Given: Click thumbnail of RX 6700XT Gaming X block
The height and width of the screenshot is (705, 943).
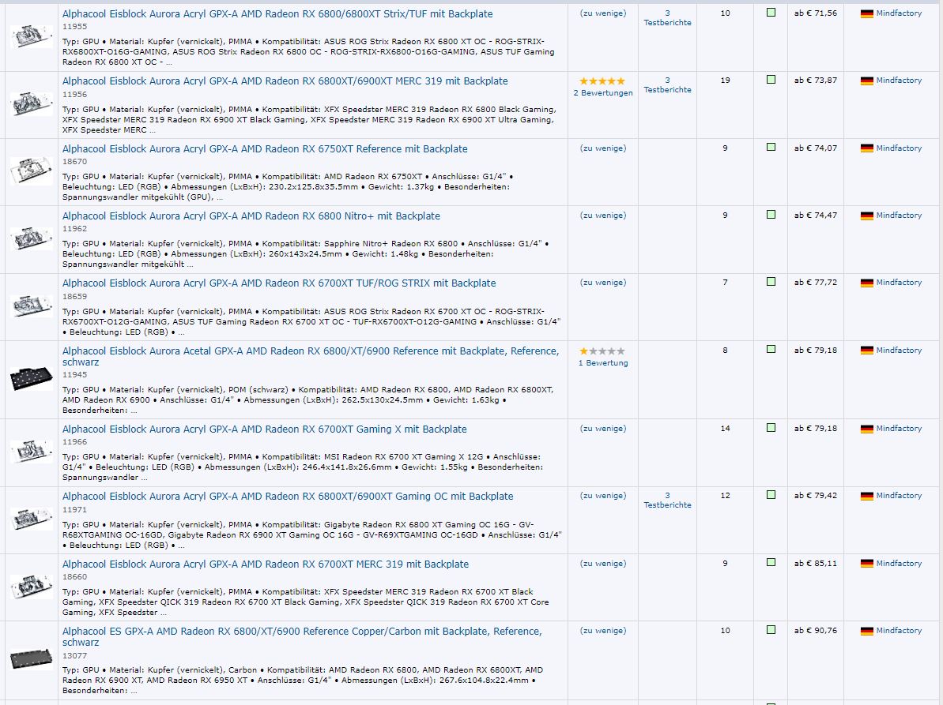Looking at the screenshot, I should click(x=32, y=452).
